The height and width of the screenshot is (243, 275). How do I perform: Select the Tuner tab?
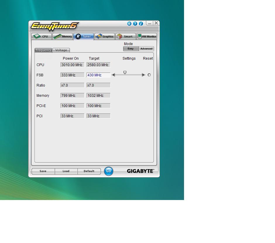click(83, 37)
